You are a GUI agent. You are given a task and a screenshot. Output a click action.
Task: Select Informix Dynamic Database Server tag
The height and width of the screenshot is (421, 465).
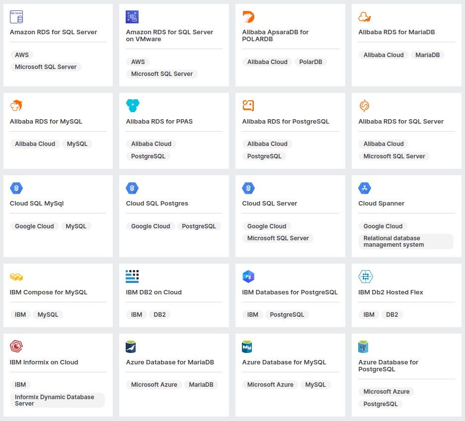(58, 400)
